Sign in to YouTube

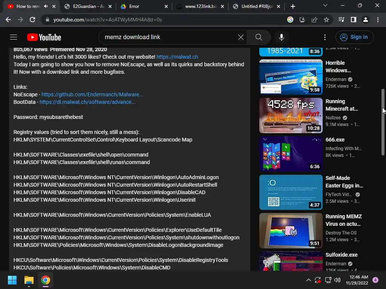pos(354,37)
